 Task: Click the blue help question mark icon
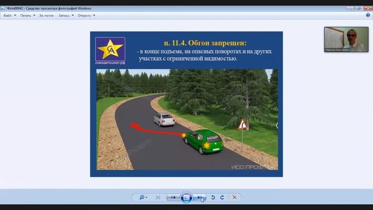(x=368, y=15)
